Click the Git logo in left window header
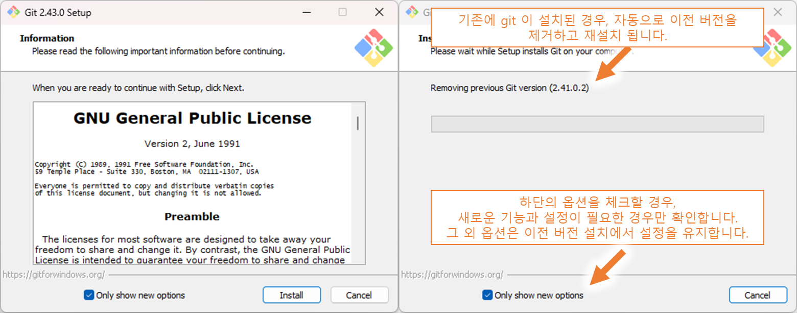Viewport: 797px width, 322px height. coord(373,48)
